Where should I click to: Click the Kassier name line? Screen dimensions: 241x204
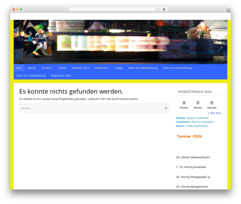[x=192, y=126]
